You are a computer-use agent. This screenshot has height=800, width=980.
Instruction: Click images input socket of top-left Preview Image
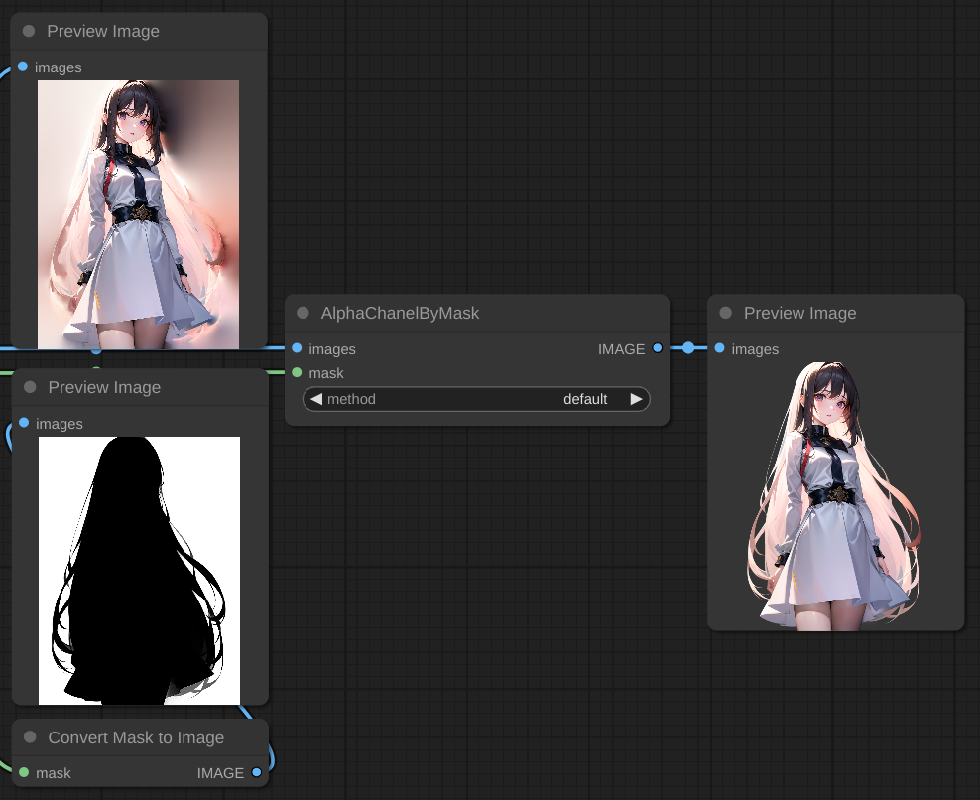[x=23, y=67]
